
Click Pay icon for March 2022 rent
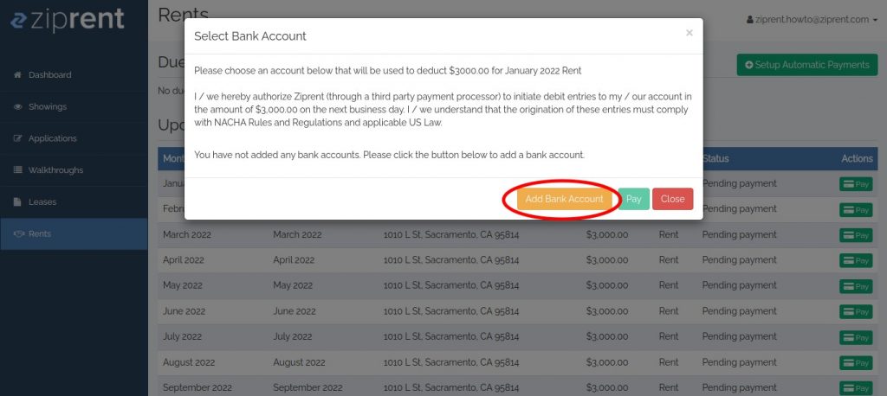(856, 235)
